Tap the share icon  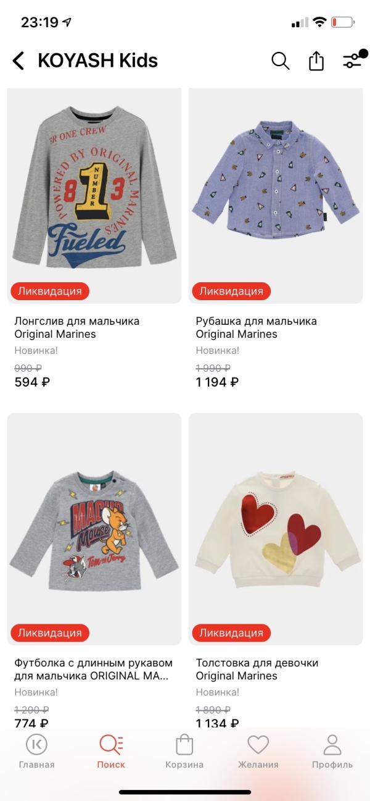point(316,61)
